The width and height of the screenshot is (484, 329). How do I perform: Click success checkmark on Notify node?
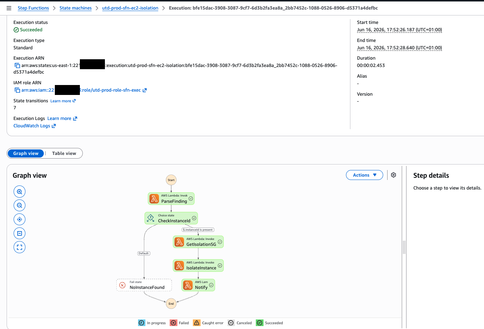click(x=211, y=285)
